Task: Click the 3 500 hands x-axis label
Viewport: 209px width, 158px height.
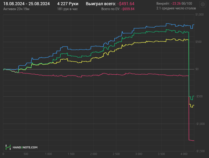Action: 162,154
